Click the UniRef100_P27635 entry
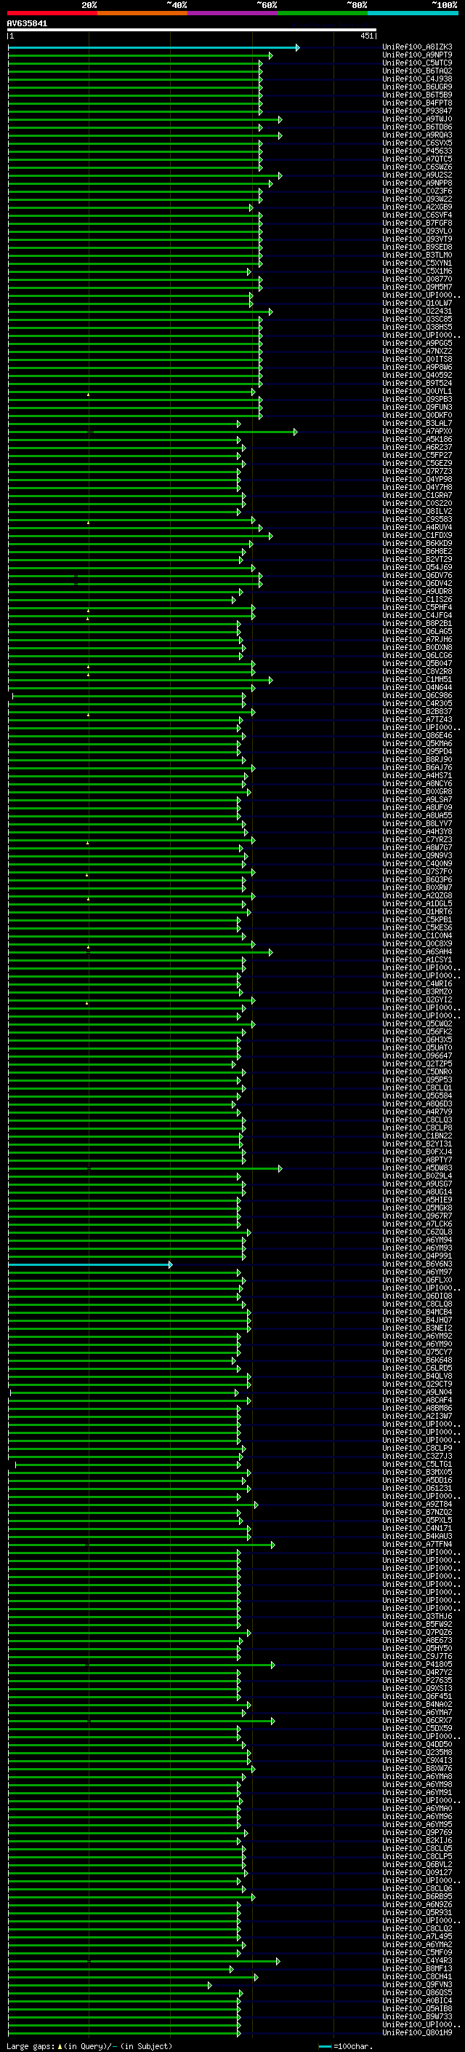 coord(417,1681)
